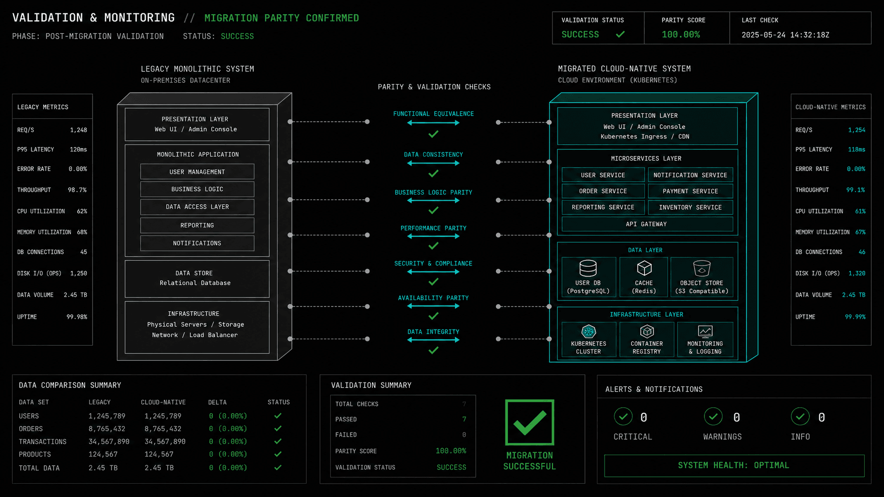Click the Functional Equivalence checkmark
The height and width of the screenshot is (497, 884).
point(433,134)
